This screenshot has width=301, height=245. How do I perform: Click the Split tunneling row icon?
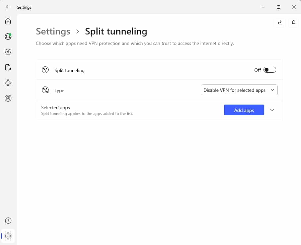pos(45,70)
